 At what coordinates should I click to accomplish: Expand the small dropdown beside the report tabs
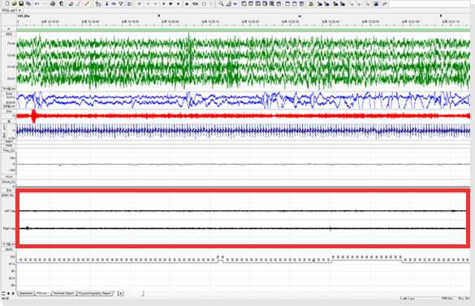click(x=120, y=293)
